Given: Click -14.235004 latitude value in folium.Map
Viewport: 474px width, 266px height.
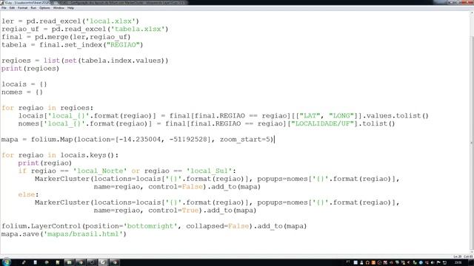Looking at the screenshot, I should click(140, 140).
